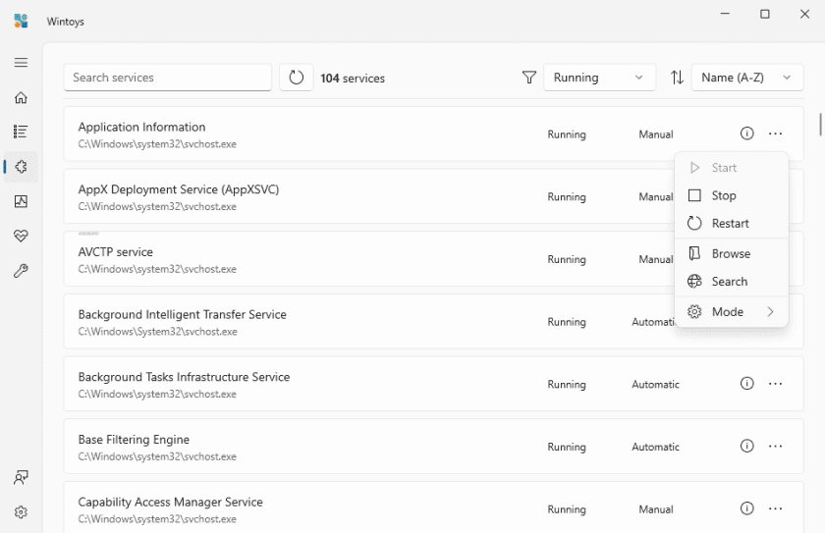825x533 pixels.
Task: Show info for Base Filtering Engine
Action: tap(747, 447)
